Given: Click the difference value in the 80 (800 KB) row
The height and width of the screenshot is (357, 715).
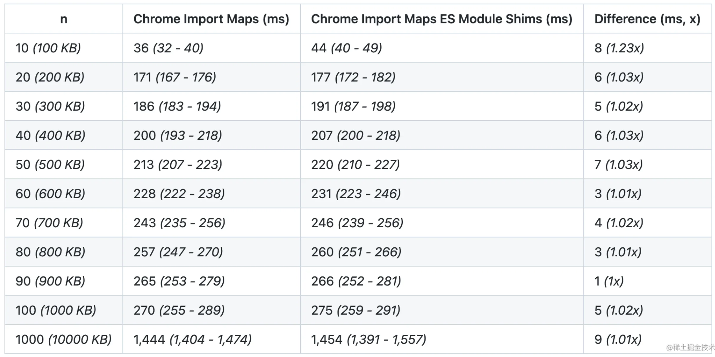Looking at the screenshot, I should tap(647, 251).
